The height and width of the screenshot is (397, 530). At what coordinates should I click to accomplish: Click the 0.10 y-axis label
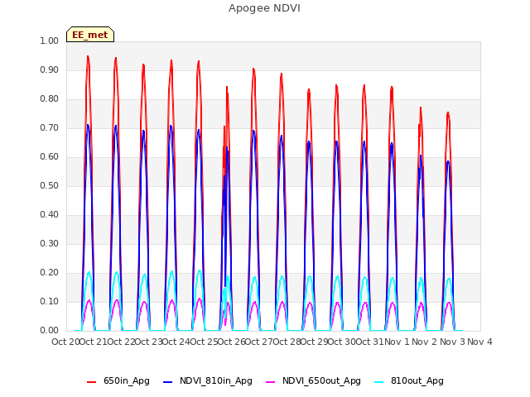click(50, 301)
